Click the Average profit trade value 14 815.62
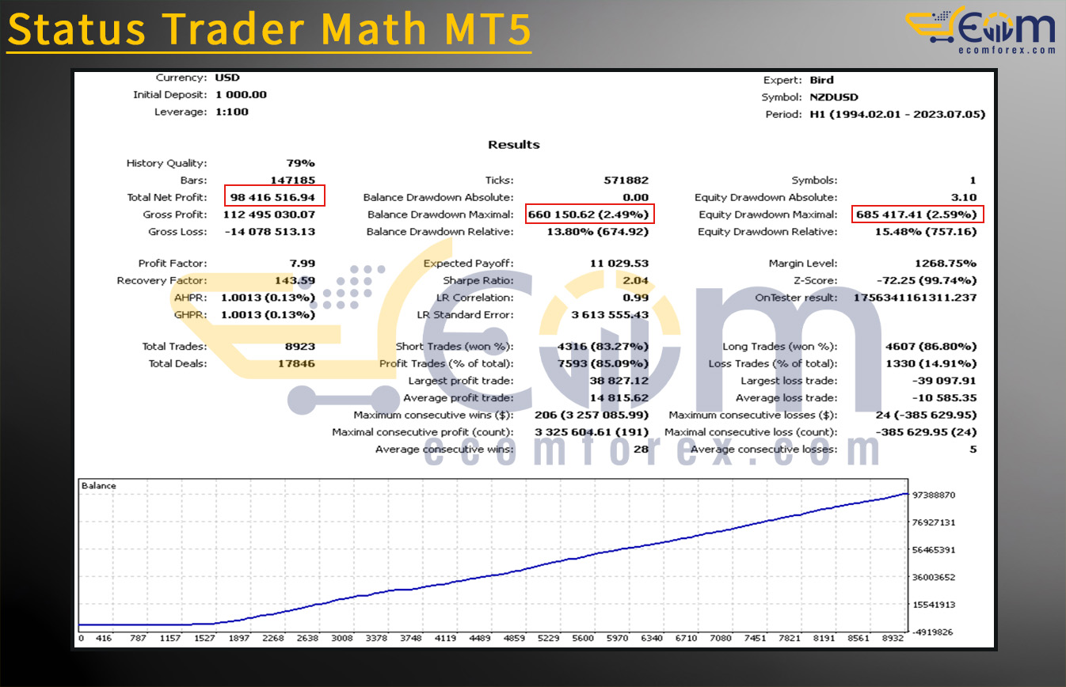Viewport: 1066px width, 687px height. 621,398
